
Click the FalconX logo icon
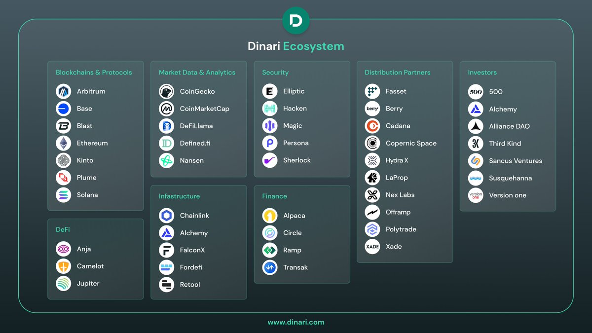(x=167, y=250)
